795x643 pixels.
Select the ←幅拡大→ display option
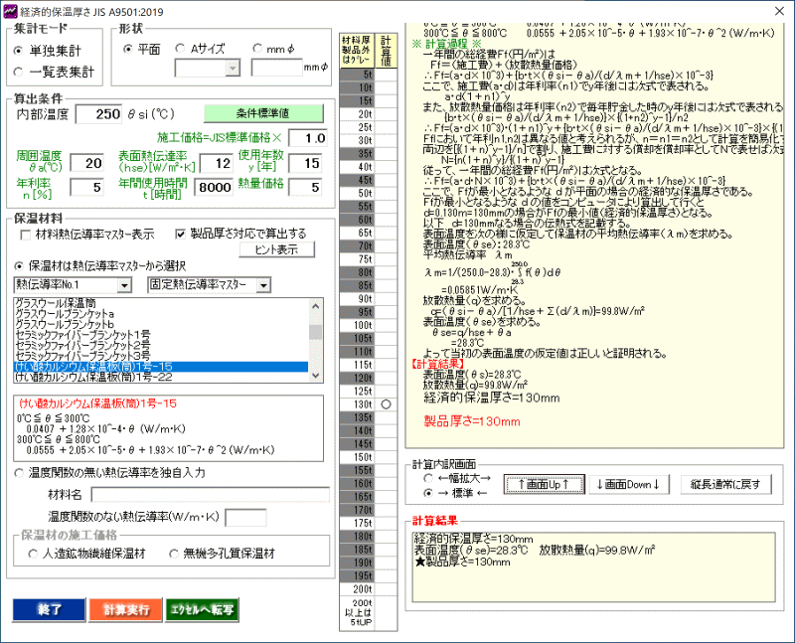pos(427,478)
